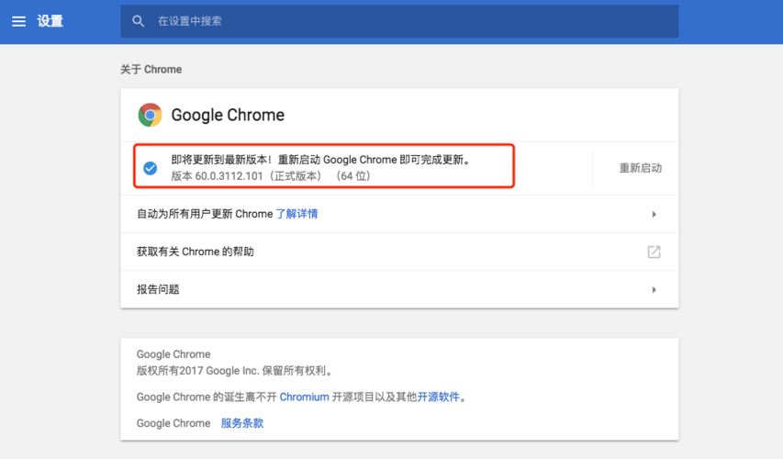Open the Chromium link
This screenshot has height=459, width=783.
304,397
